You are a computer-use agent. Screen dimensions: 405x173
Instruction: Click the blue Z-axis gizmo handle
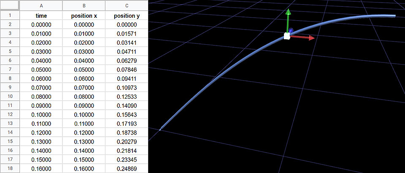[x=291, y=30]
